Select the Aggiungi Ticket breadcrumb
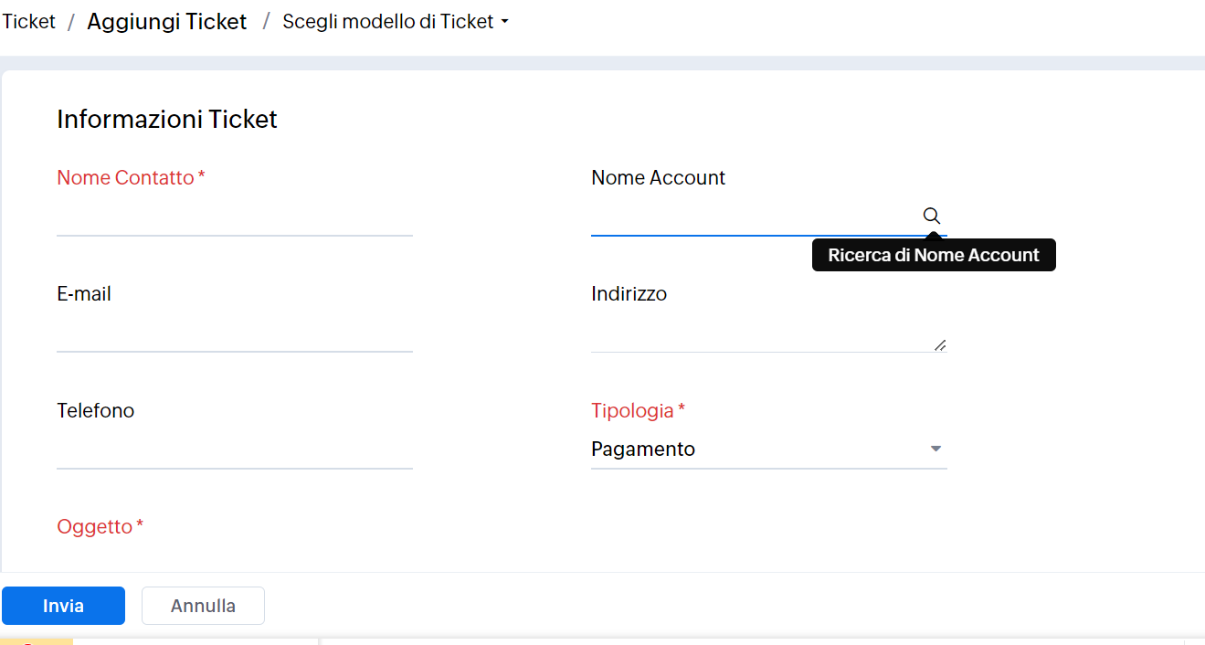The width and height of the screenshot is (1205, 645). click(166, 22)
